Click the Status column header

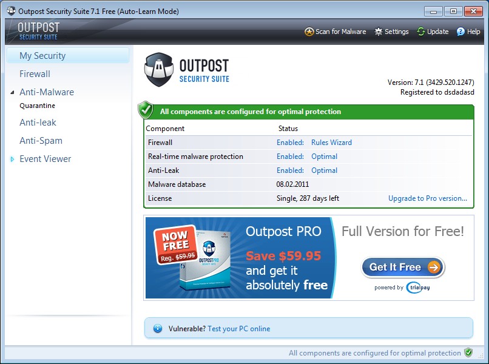click(288, 129)
